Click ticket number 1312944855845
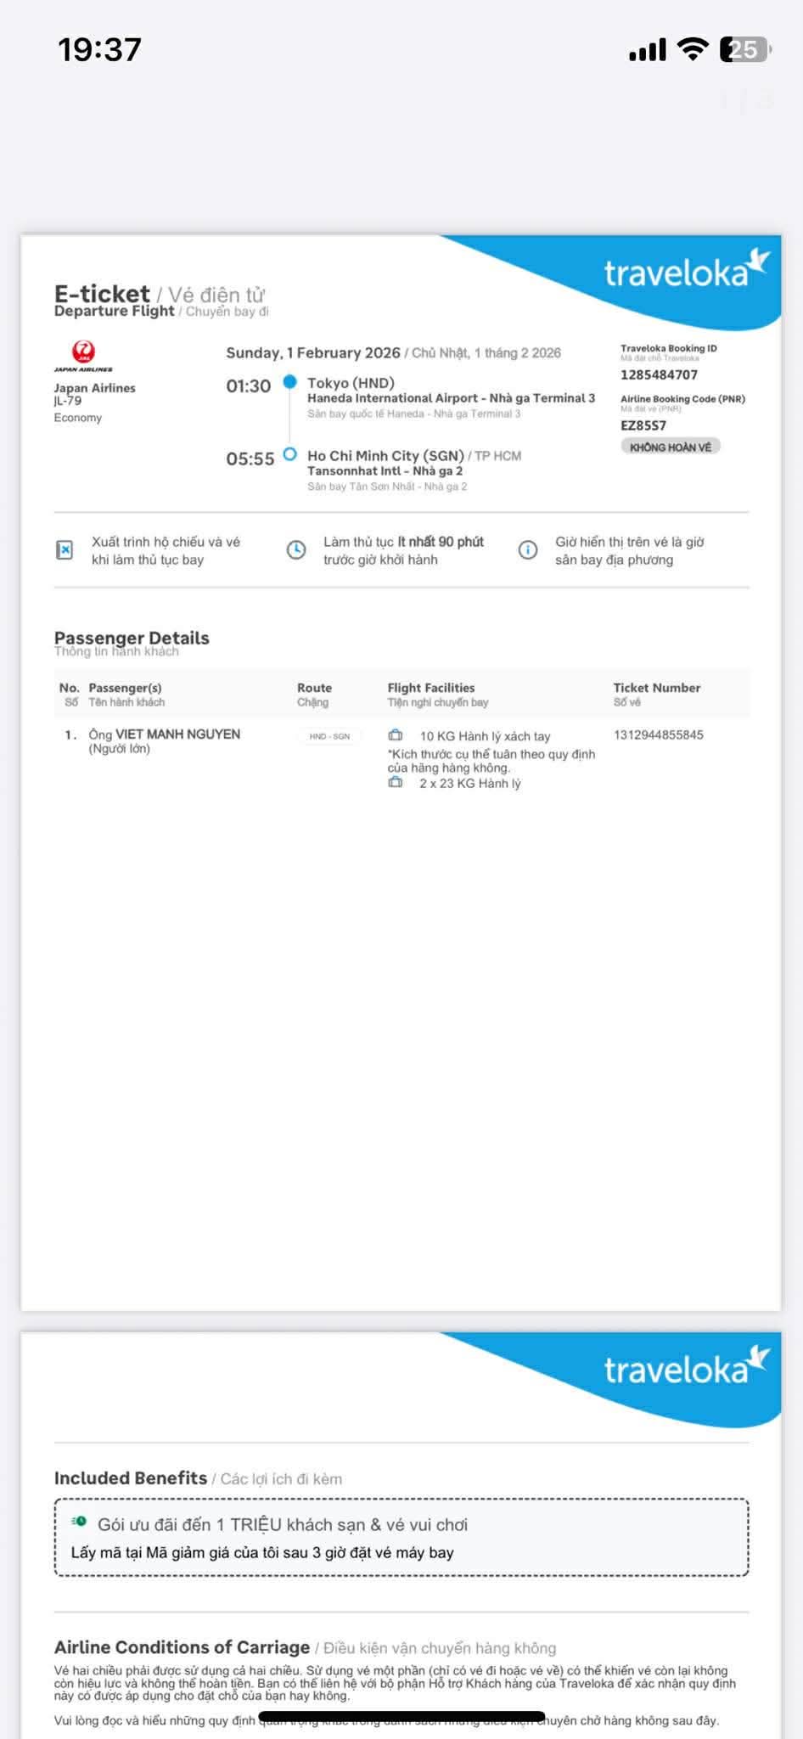The height and width of the screenshot is (1739, 803). tap(658, 734)
